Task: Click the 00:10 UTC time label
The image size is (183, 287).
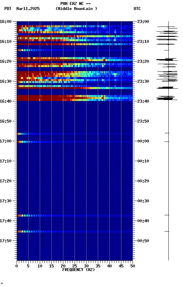Action: (x=143, y=161)
